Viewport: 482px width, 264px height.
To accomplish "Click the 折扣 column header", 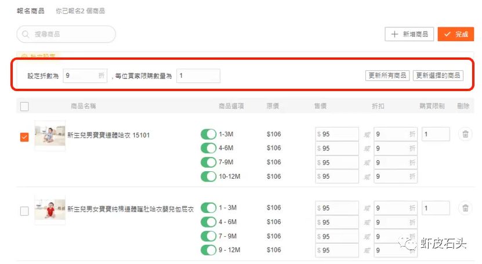I will tap(378, 106).
